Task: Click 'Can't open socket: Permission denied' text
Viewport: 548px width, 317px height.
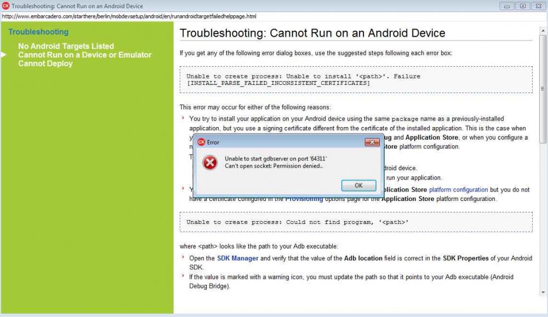Action: (x=273, y=166)
